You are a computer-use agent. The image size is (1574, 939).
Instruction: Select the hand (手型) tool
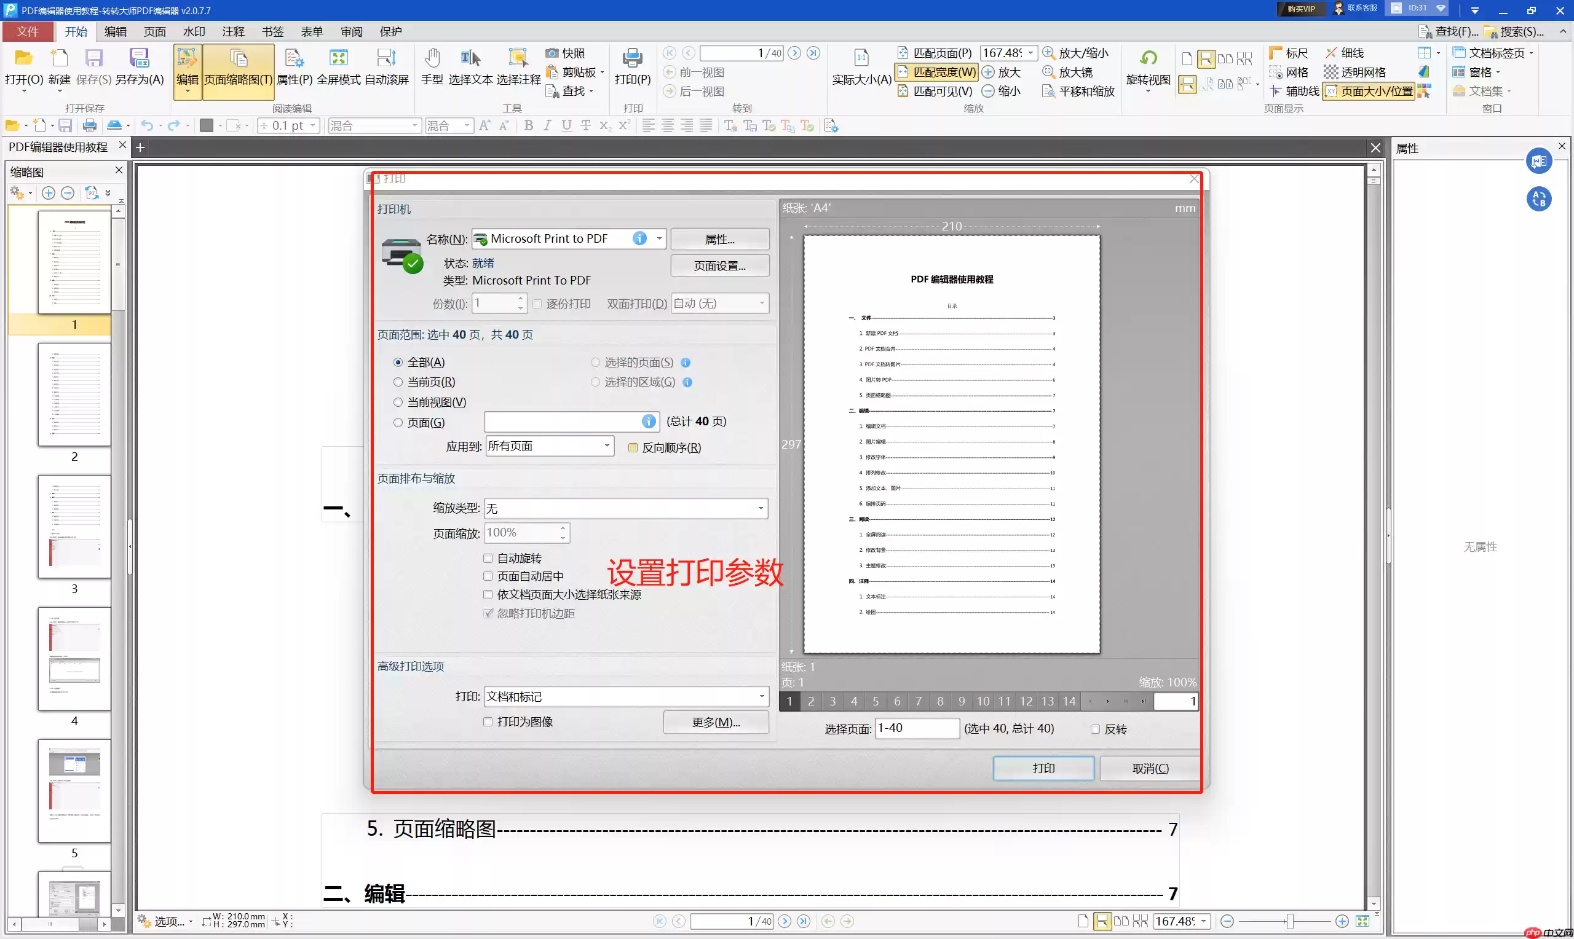pyautogui.click(x=432, y=65)
